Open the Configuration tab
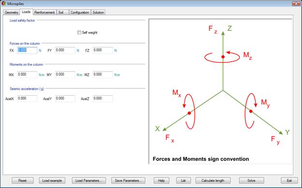Screen dimensions: 302x188 (80, 13)
